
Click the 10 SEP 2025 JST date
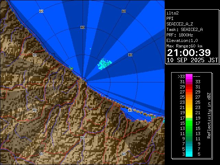[192, 60]
